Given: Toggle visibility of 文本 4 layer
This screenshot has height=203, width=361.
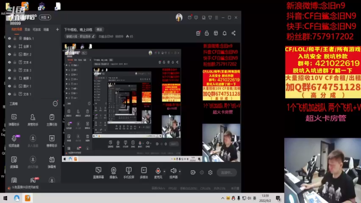Looking at the screenshot, I should click(x=9, y=62).
